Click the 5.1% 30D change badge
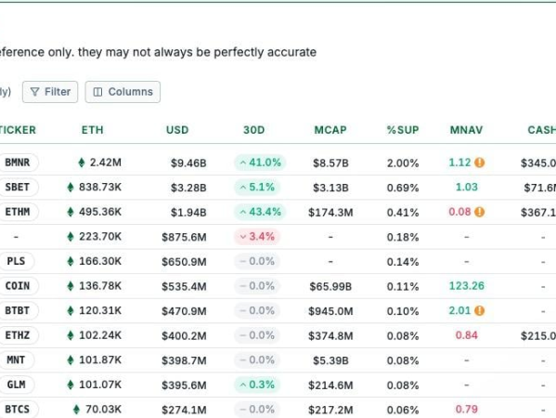Viewport: 556px width, 418px height. tap(257, 187)
